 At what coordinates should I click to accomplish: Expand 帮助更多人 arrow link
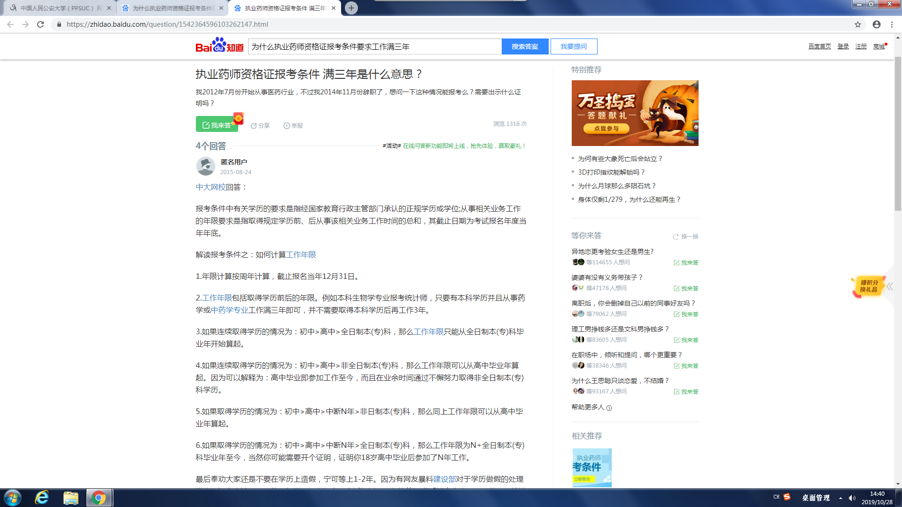(609, 408)
